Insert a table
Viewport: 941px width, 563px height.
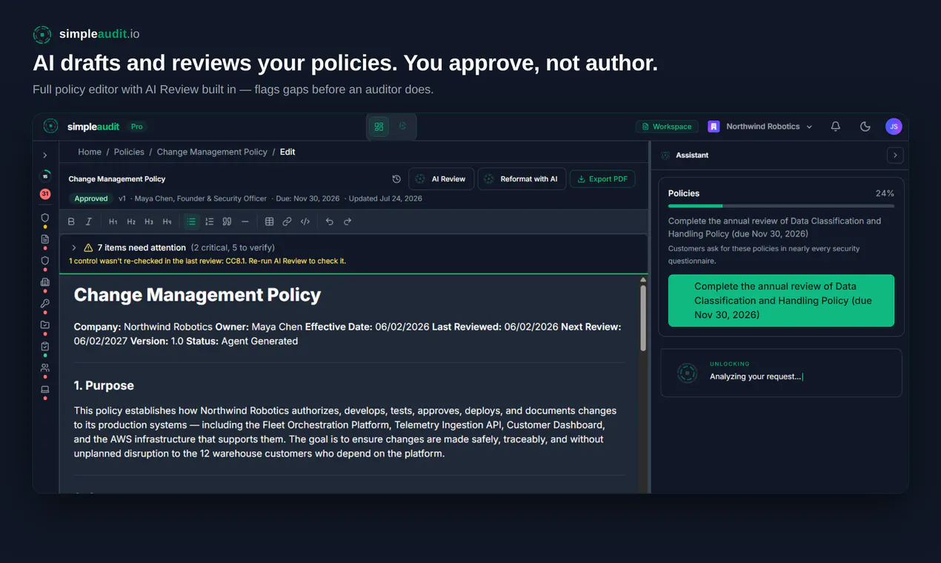tap(269, 221)
